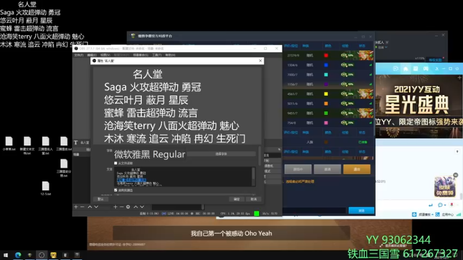Open the 文件(F) menu in OBS
Image resolution: width=463 pixels, height=260 pixels.
click(79, 55)
